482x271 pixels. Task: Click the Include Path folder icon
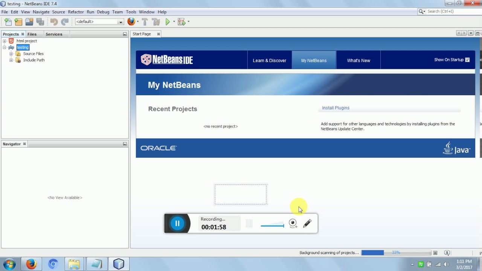[18, 60]
